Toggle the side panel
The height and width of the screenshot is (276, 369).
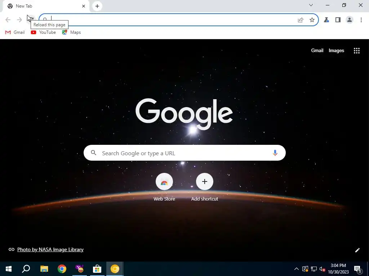click(338, 20)
